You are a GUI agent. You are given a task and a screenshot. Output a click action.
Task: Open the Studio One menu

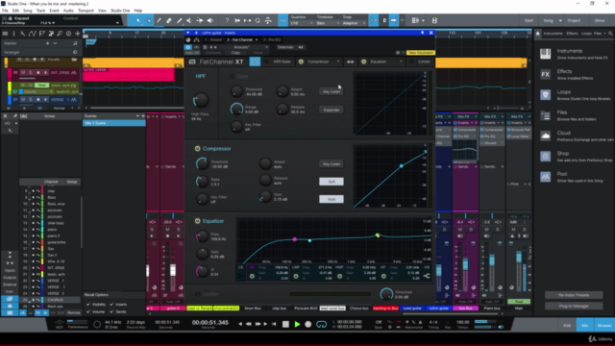point(120,11)
